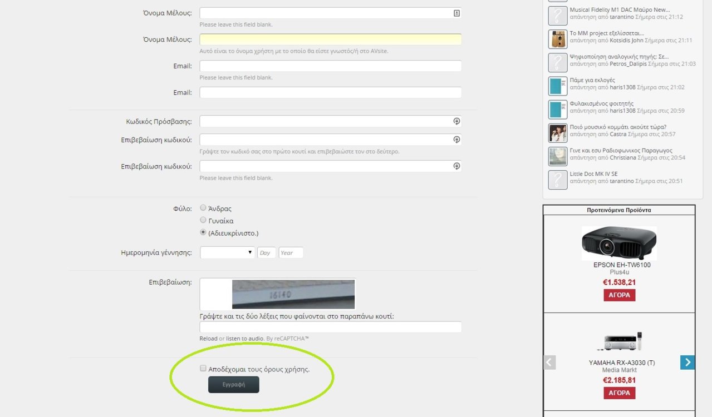712x417 pixels.
Task: Open the birth month dropdown
Action: 227,252
